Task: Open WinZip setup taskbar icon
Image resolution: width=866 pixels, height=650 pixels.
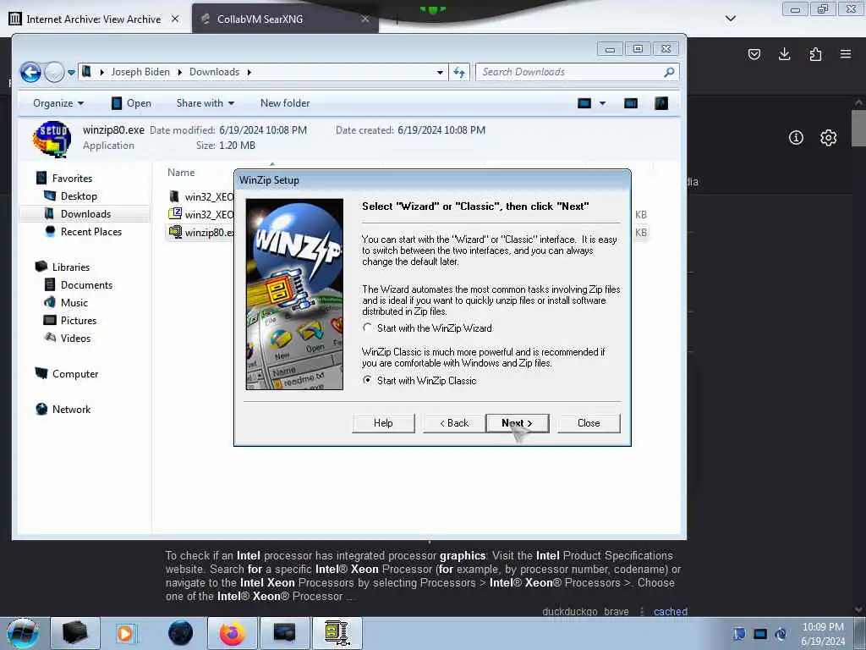Action: coord(337,633)
